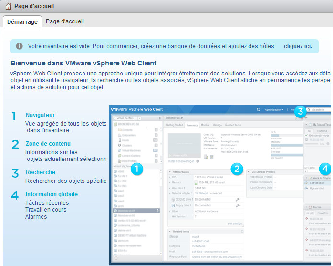
Task: Click the info icon in the empty inventory banner
Action: tap(20, 46)
